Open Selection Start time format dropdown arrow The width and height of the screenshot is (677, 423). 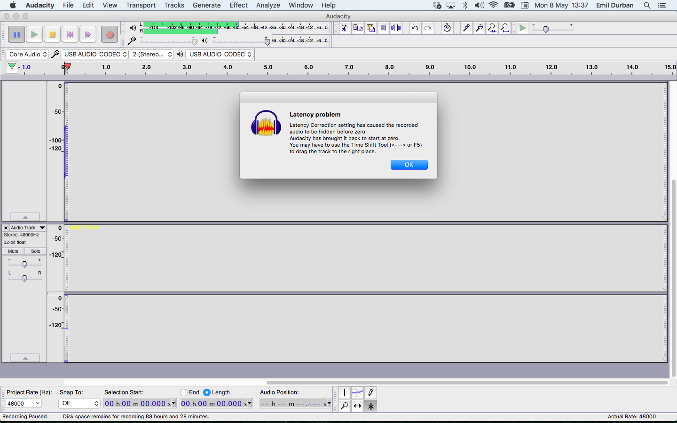click(x=173, y=403)
